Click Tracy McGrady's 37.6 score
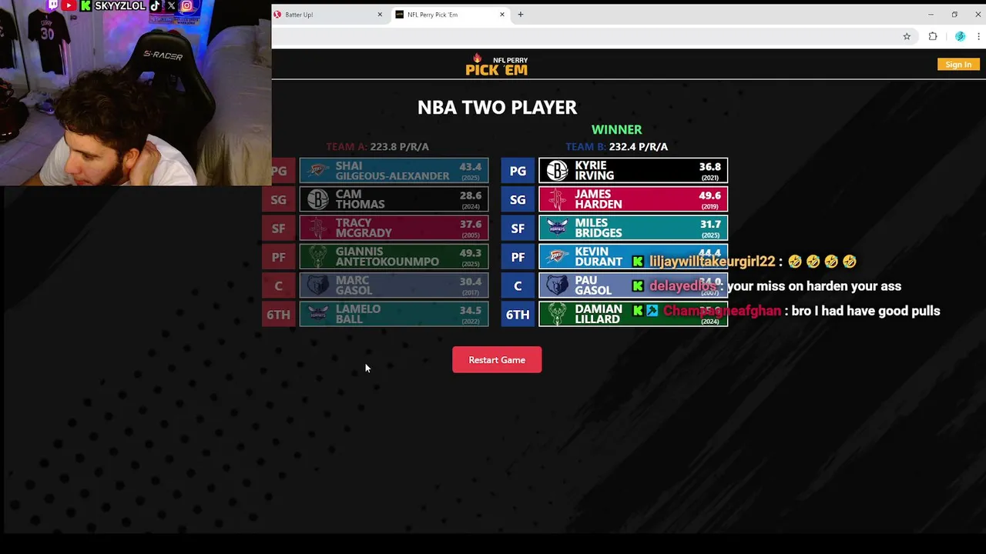Screen dimensions: 986x554 click(470, 224)
